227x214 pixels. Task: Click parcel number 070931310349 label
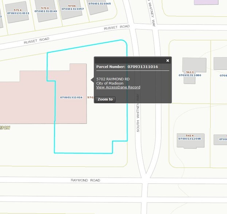pos(46,11)
